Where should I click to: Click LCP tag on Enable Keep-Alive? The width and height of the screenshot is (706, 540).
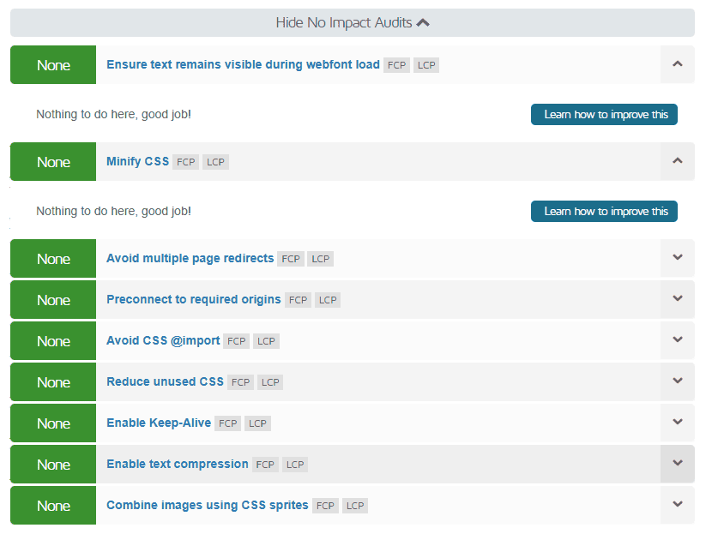coord(257,423)
